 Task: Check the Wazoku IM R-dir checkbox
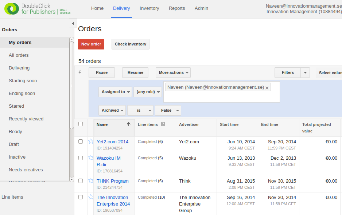81,158
